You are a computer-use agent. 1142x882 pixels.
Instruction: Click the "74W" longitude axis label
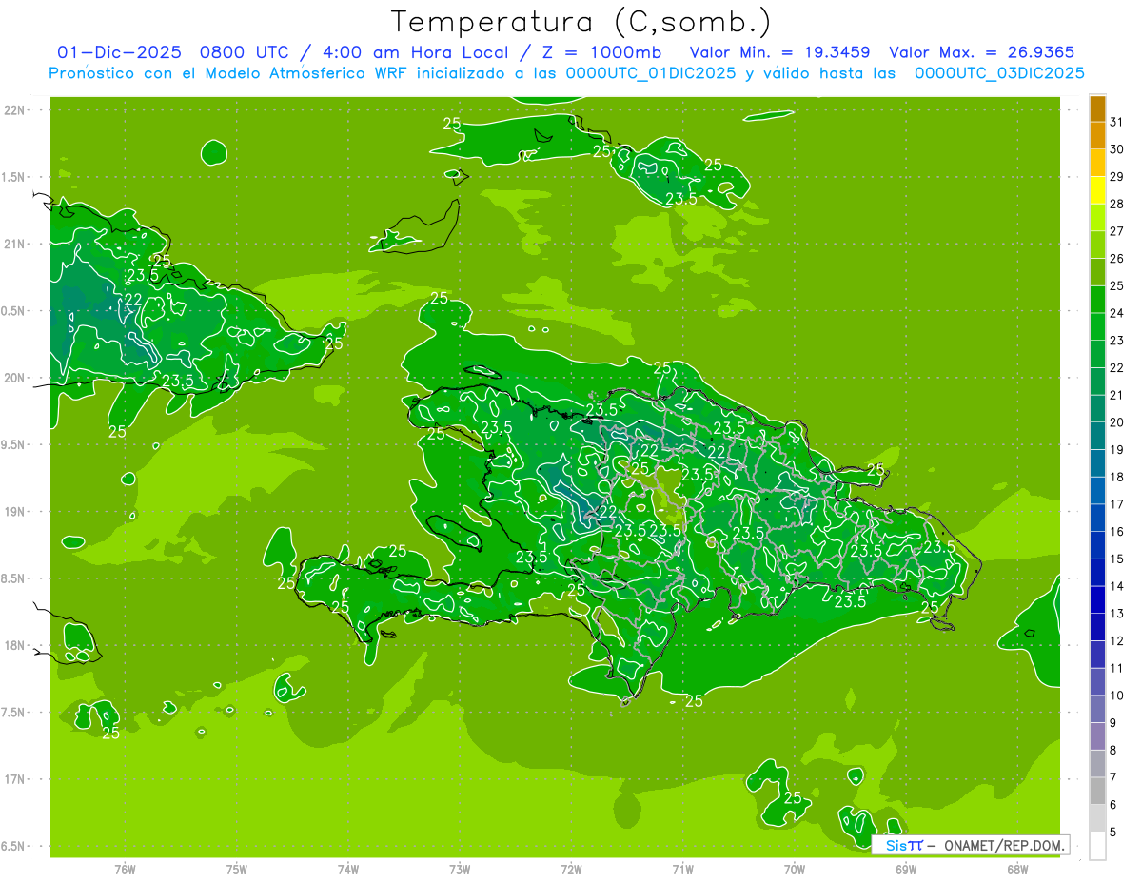click(x=347, y=869)
